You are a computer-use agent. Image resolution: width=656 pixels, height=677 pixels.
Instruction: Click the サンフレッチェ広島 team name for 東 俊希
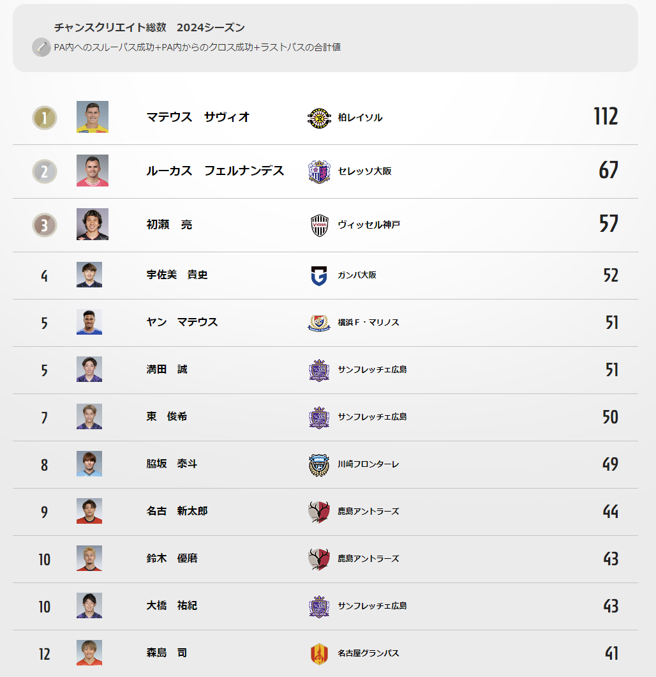pyautogui.click(x=372, y=417)
